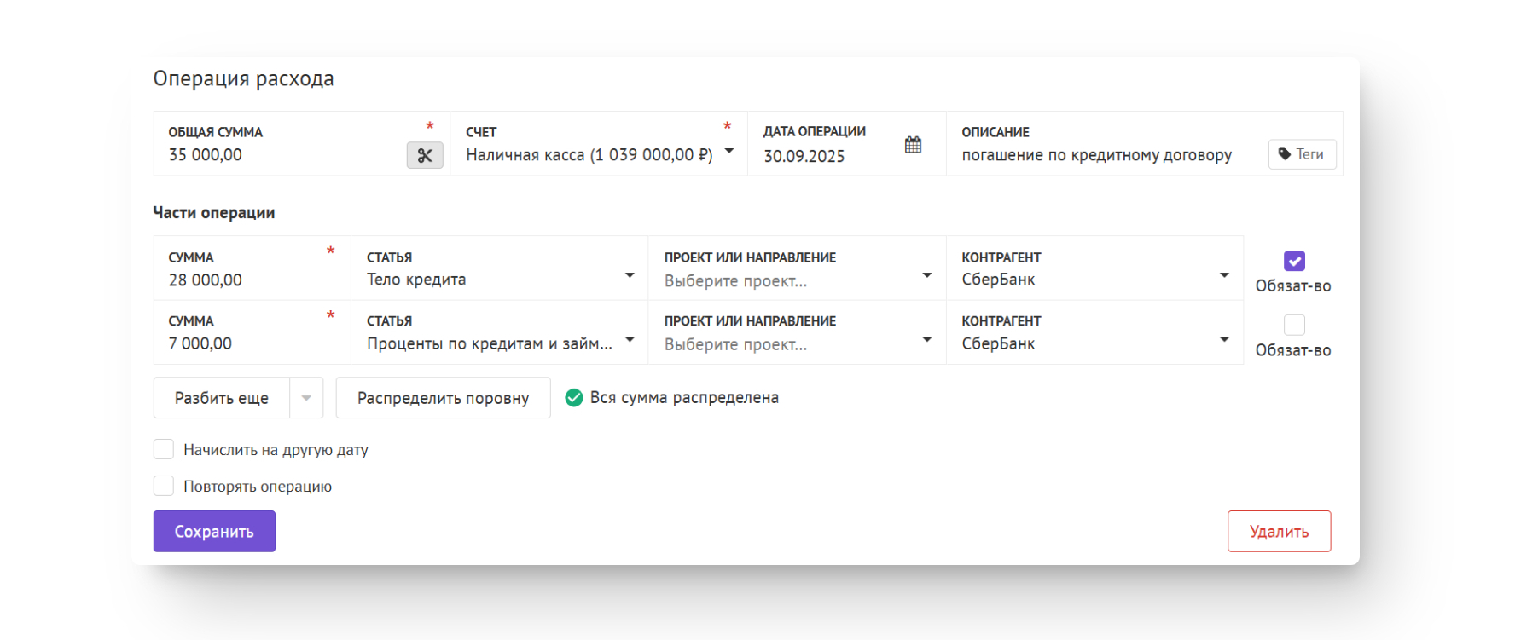This screenshot has width=1515, height=640.
Task: Open the calendar date picker icon
Action: (x=913, y=145)
